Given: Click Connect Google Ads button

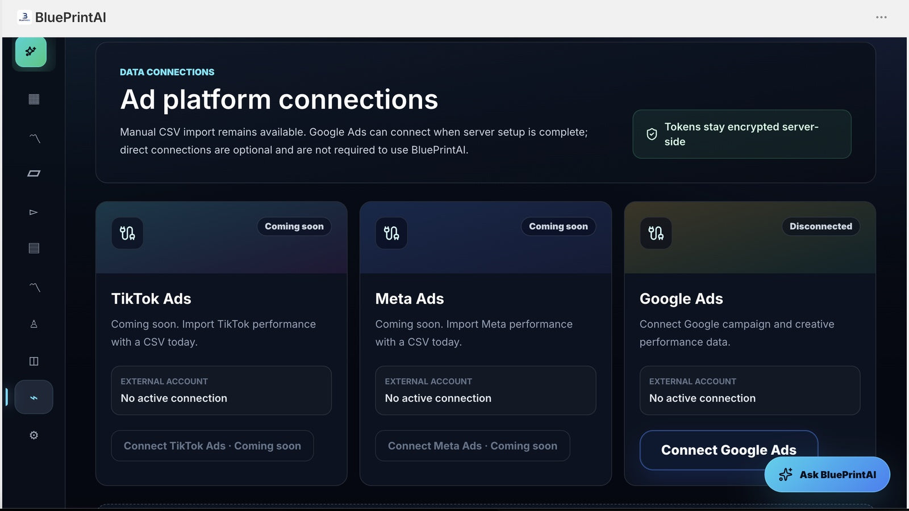Looking at the screenshot, I should coord(729,450).
